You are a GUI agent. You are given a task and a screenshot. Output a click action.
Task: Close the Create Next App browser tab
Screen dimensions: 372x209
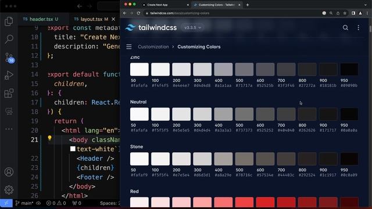[188, 5]
